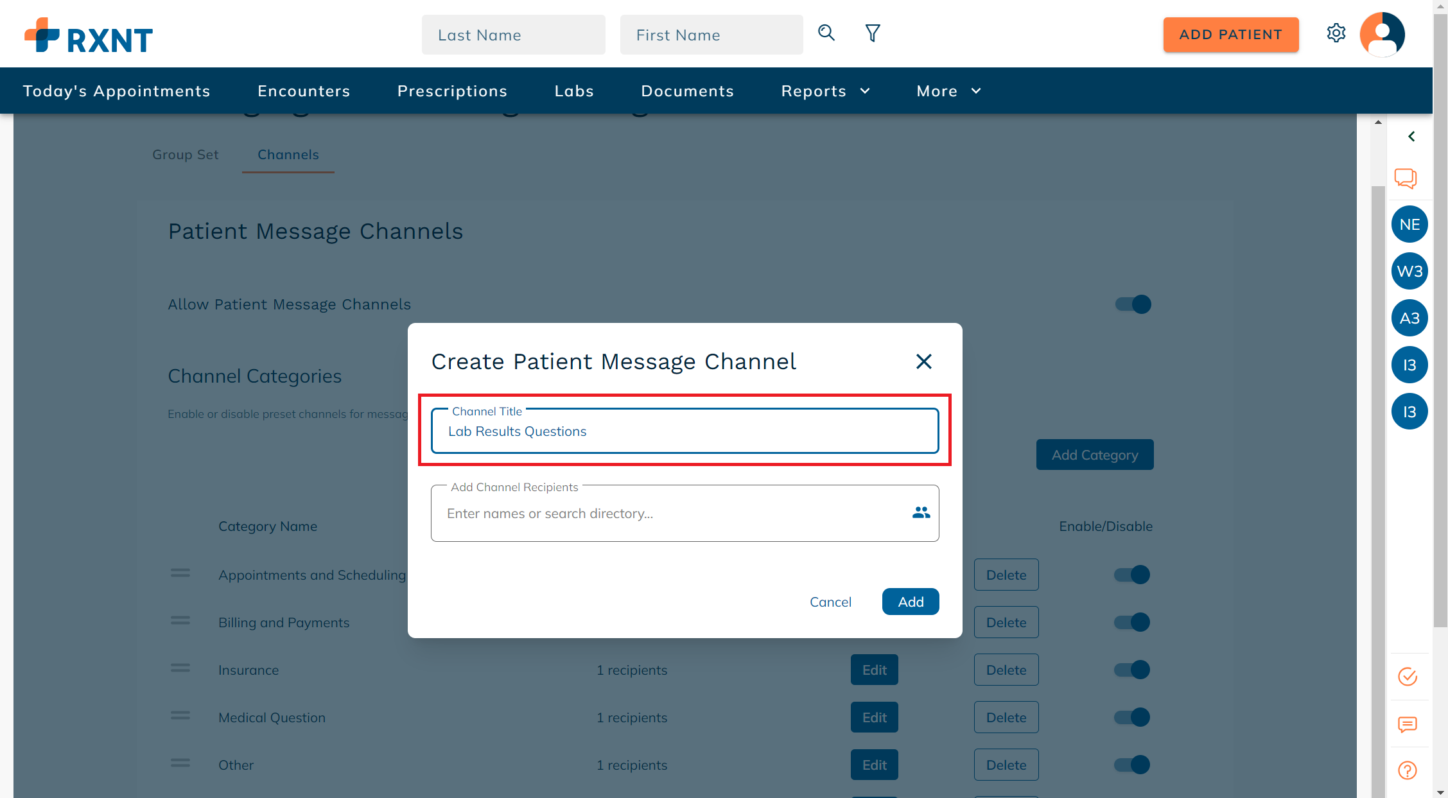
Task: Click the RXNT logo
Action: tap(89, 35)
